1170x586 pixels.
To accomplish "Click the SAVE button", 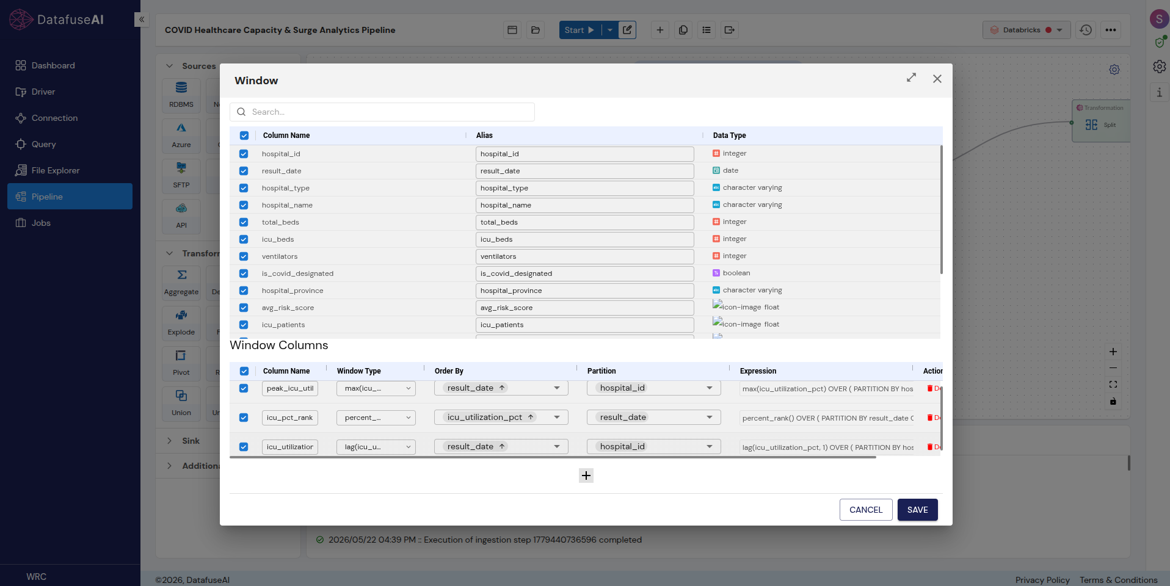I will (917, 510).
